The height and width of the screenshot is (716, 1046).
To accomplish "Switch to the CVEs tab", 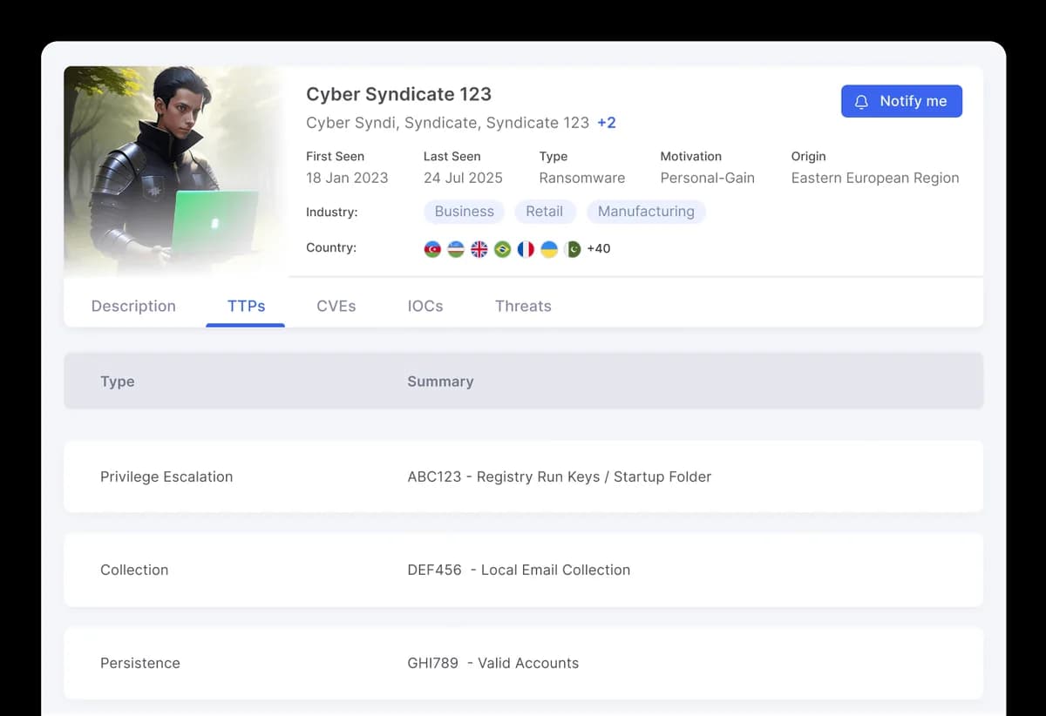I will tap(336, 306).
